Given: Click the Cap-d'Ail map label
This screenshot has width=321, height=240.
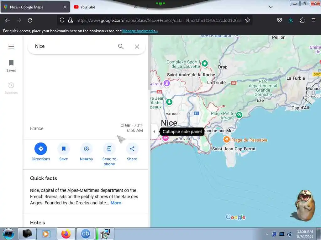Looking at the screenshot, I should point(300,108).
